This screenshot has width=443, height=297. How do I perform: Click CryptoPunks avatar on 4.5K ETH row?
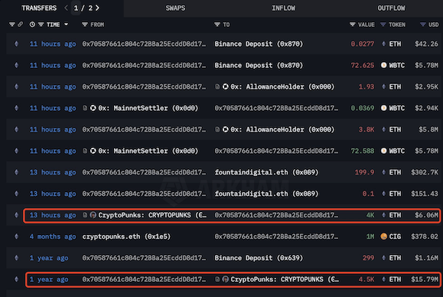click(x=226, y=279)
